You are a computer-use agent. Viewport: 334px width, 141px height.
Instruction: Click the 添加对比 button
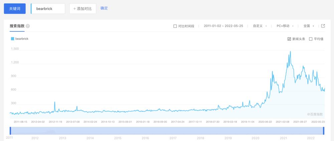click(82, 9)
